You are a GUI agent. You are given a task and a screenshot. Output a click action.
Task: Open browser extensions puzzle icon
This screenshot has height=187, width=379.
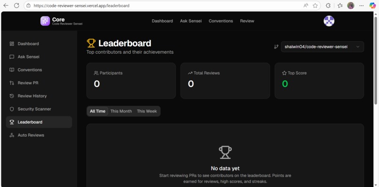click(328, 6)
